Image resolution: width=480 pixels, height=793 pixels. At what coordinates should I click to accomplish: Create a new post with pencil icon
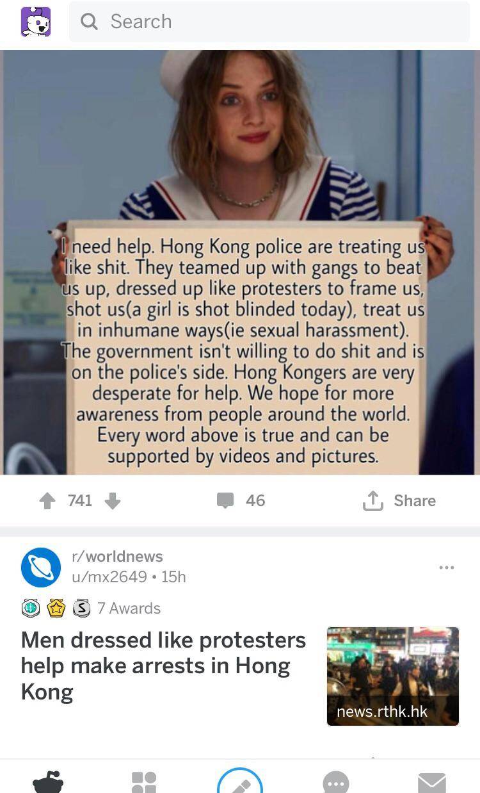tap(240, 781)
